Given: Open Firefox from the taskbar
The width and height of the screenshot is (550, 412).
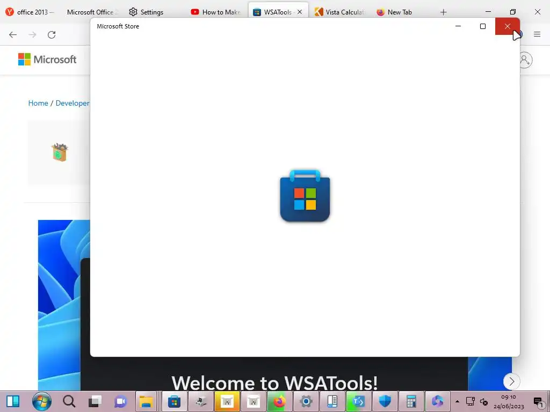Looking at the screenshot, I should coord(279,401).
